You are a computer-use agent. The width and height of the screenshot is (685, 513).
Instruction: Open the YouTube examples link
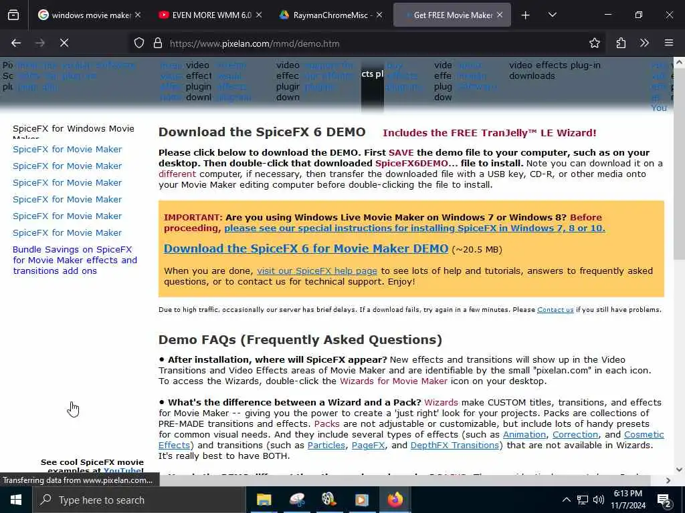[122, 471]
